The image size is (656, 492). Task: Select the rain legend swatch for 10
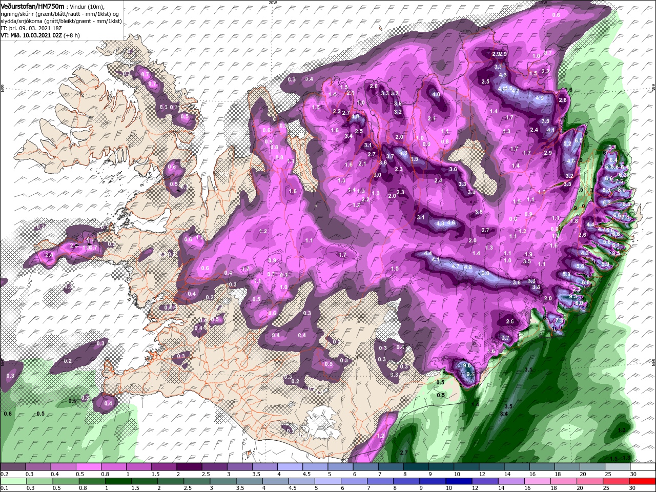(459, 481)
